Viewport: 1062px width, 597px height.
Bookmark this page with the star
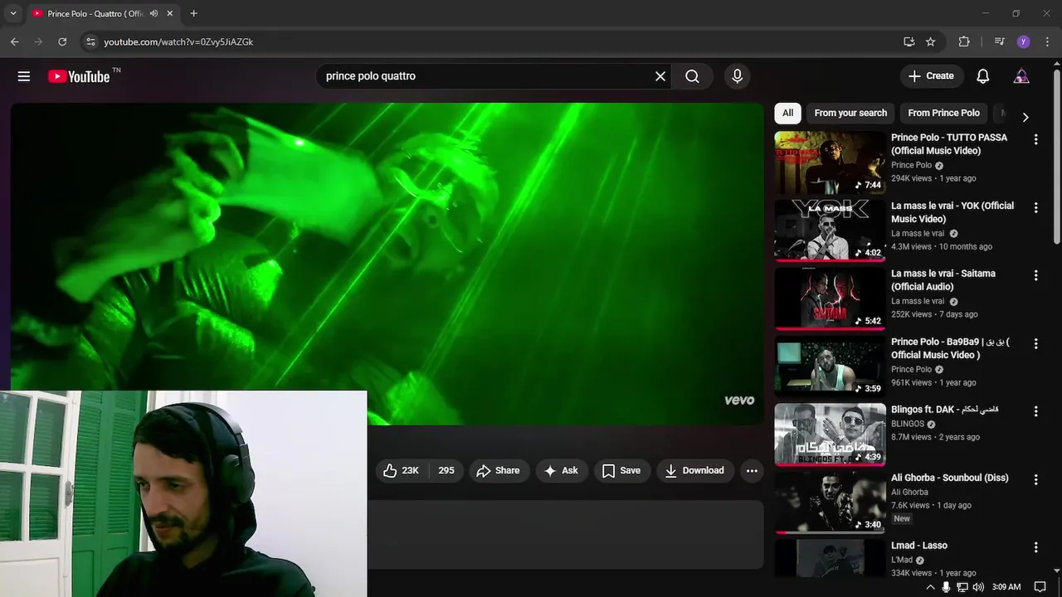(931, 41)
